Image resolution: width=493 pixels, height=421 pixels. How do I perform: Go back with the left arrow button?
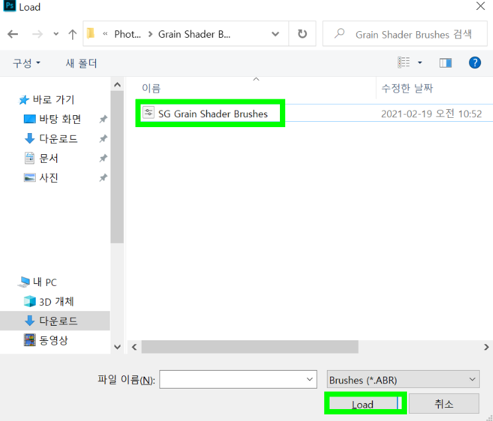pyautogui.click(x=13, y=34)
